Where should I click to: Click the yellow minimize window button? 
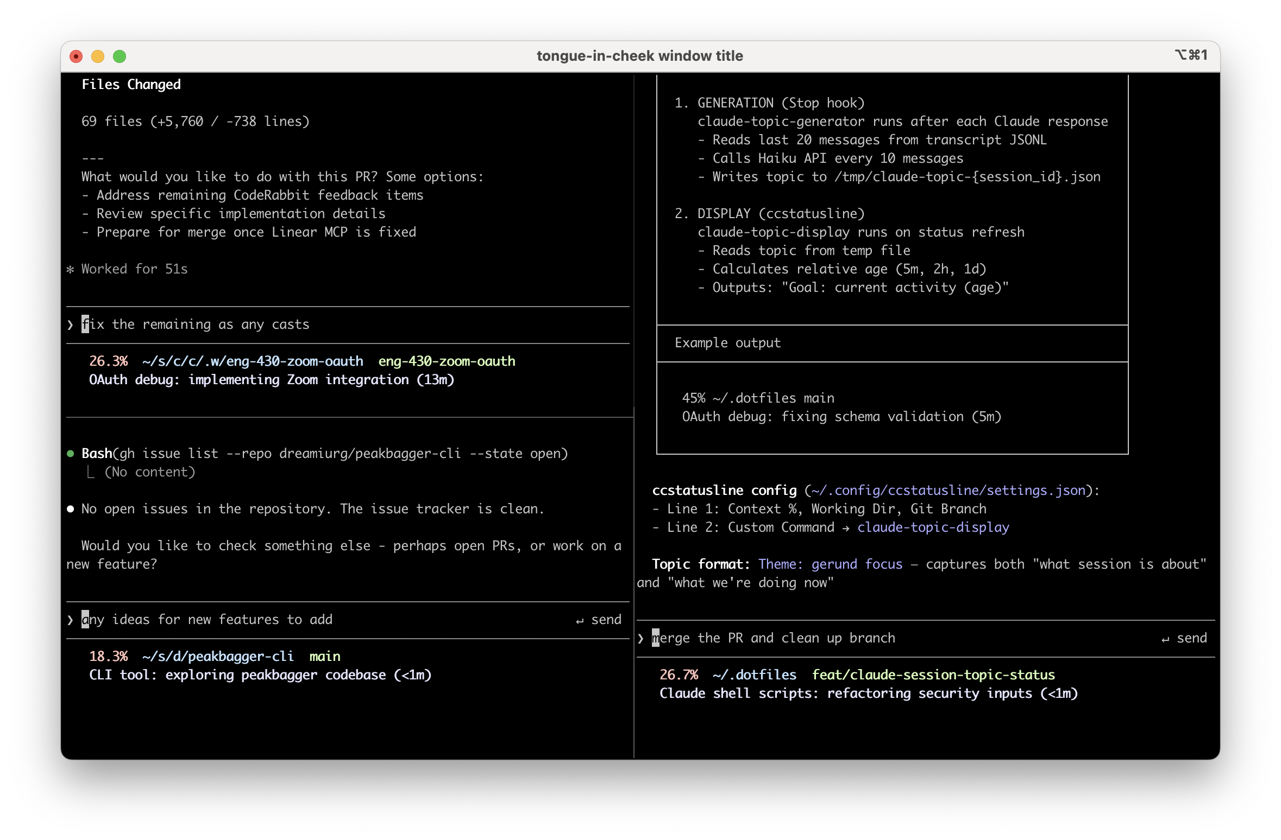click(98, 56)
